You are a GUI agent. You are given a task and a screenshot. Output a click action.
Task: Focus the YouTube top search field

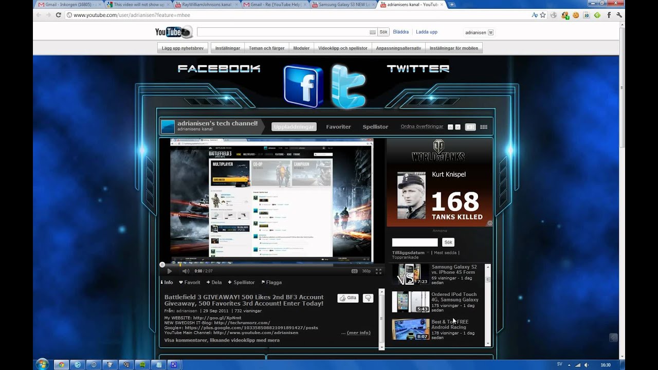(287, 32)
